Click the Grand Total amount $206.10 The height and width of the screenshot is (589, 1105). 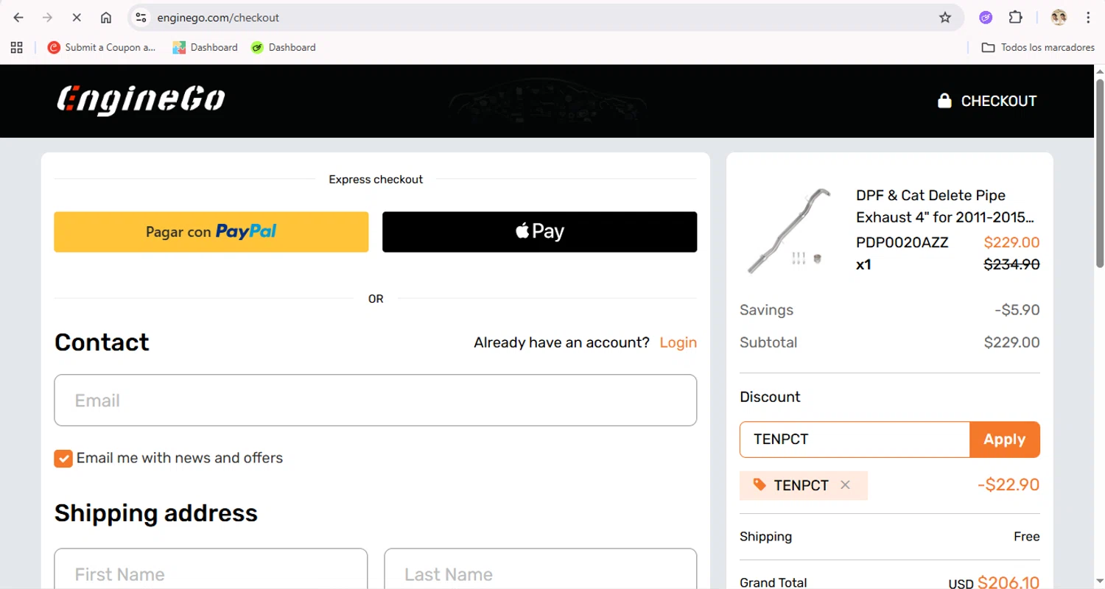1008,583
